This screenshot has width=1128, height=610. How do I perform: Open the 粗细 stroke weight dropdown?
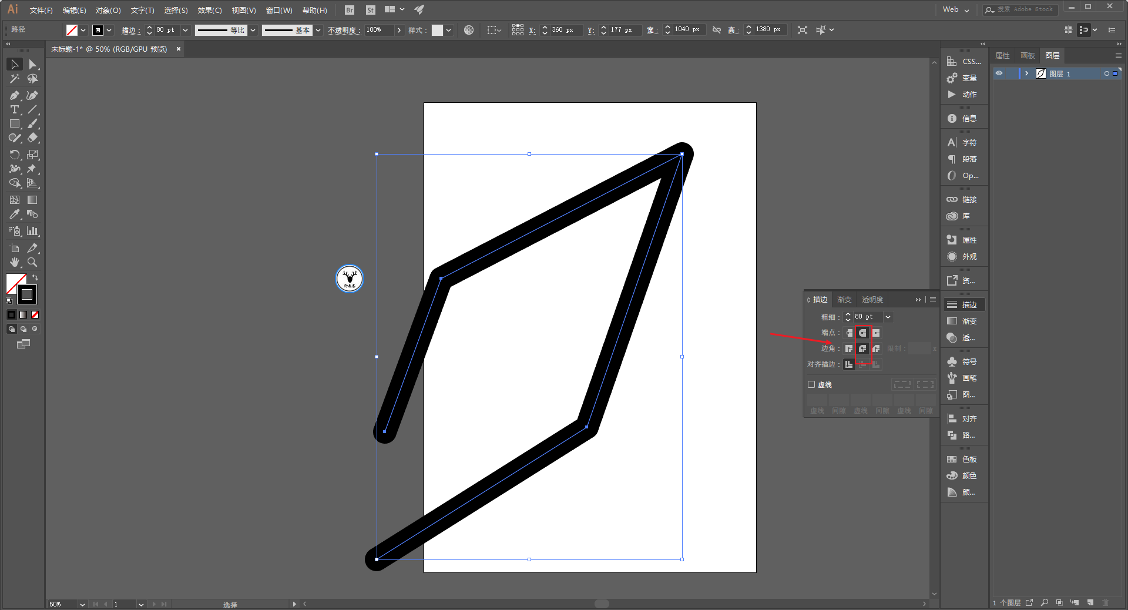click(x=888, y=317)
